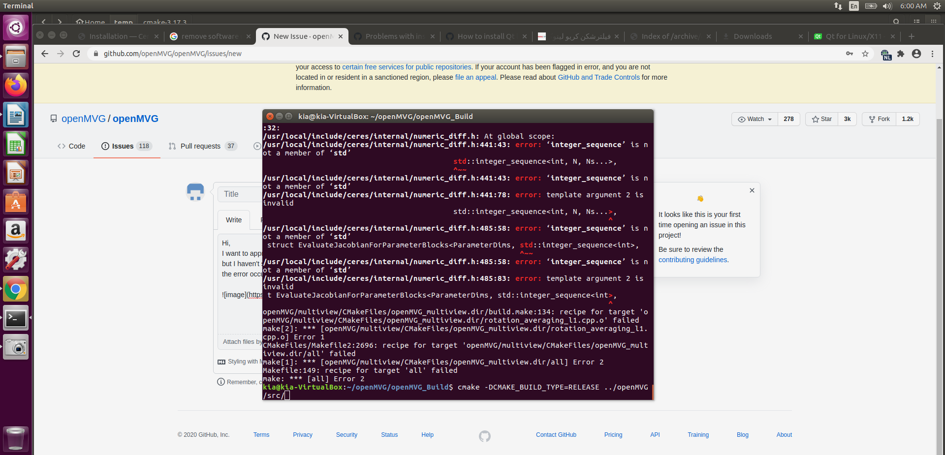Toggle the bookmark star for this page
The width and height of the screenshot is (945, 455).
tap(865, 54)
